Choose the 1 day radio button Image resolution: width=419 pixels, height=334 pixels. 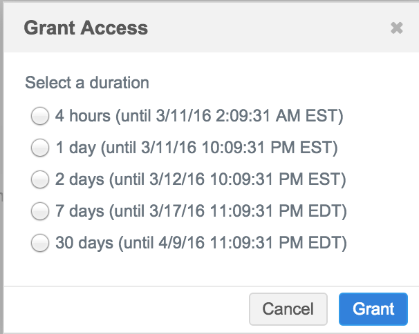point(40,148)
